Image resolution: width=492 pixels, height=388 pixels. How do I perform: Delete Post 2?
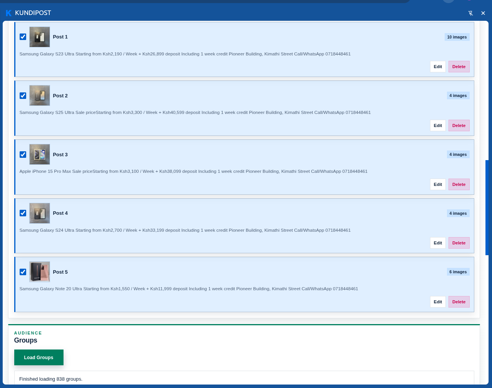pos(459,125)
